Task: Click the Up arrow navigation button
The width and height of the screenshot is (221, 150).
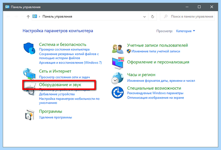Action: 28,17
